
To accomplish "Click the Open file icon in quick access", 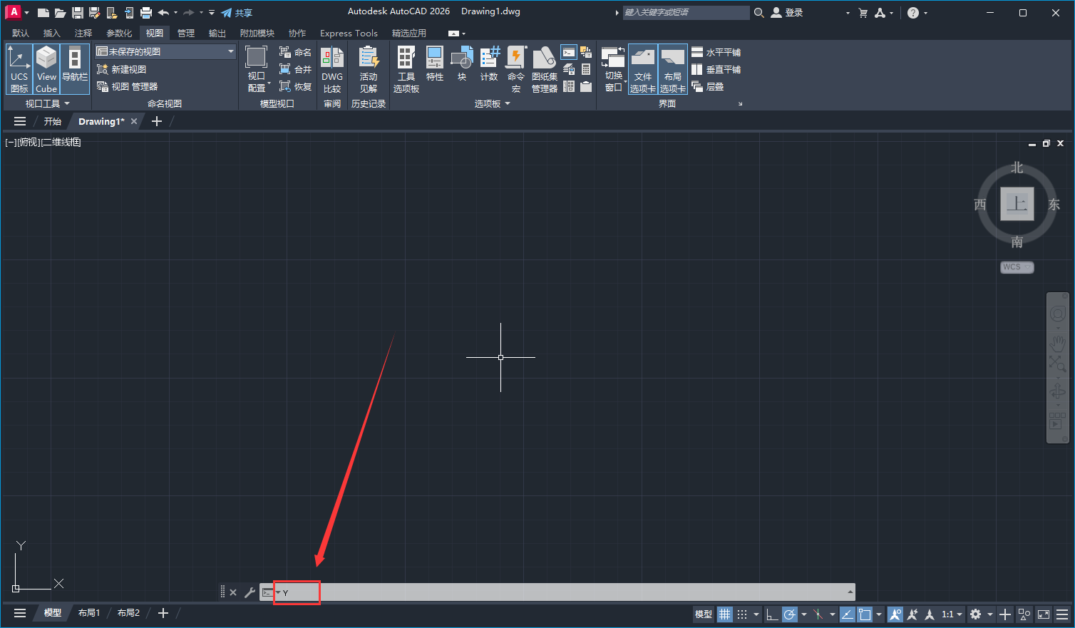I will pos(61,13).
